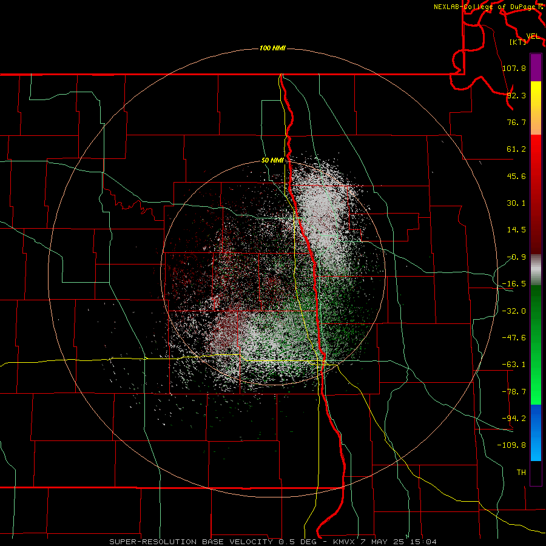This screenshot has height=546, width=546.
Task: Click the [KT] units label
Action: tap(518, 42)
